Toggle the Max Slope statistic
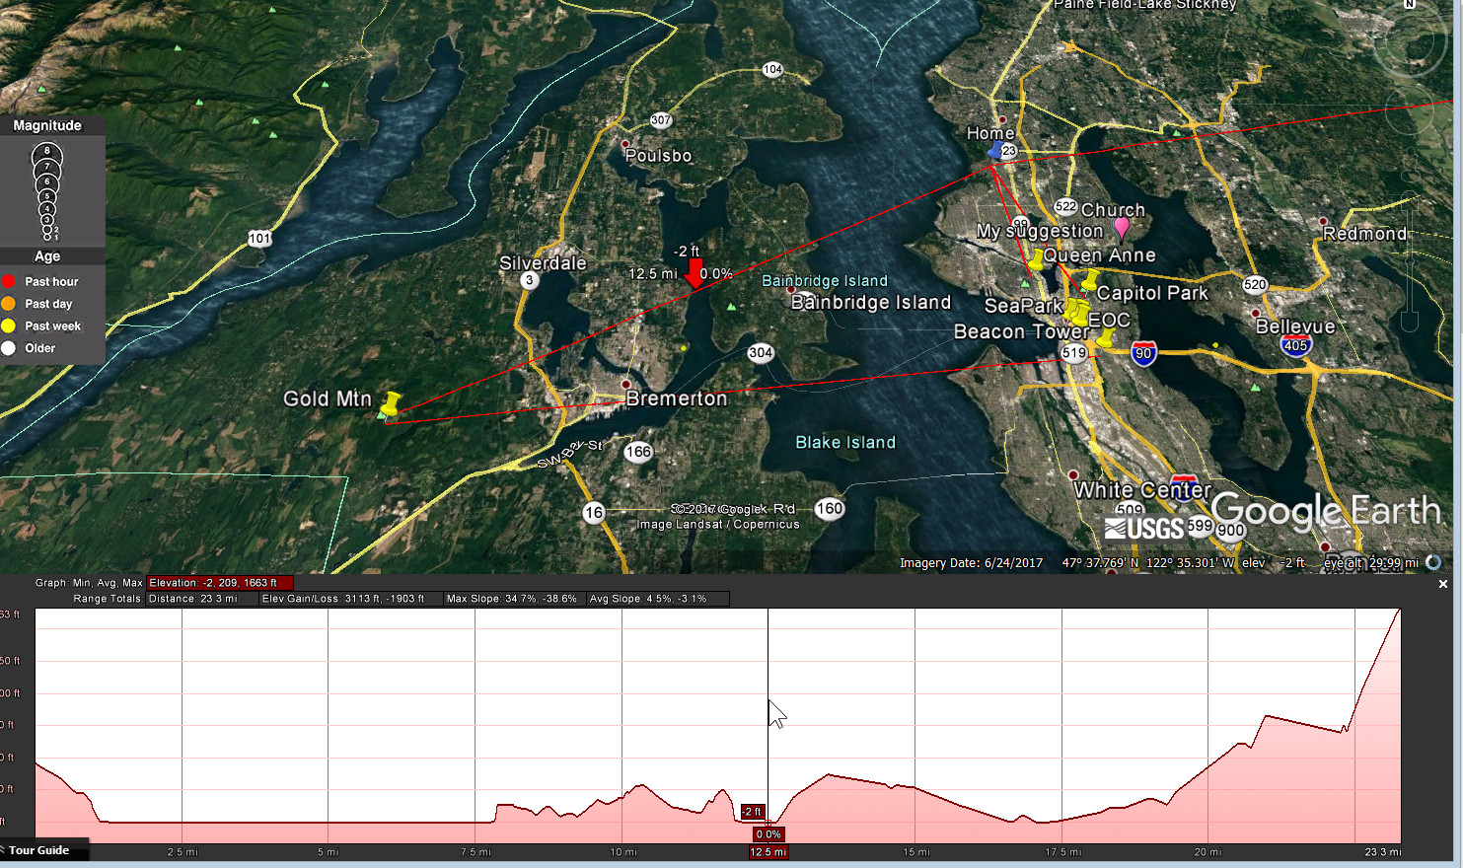This screenshot has width=1463, height=868. (511, 599)
